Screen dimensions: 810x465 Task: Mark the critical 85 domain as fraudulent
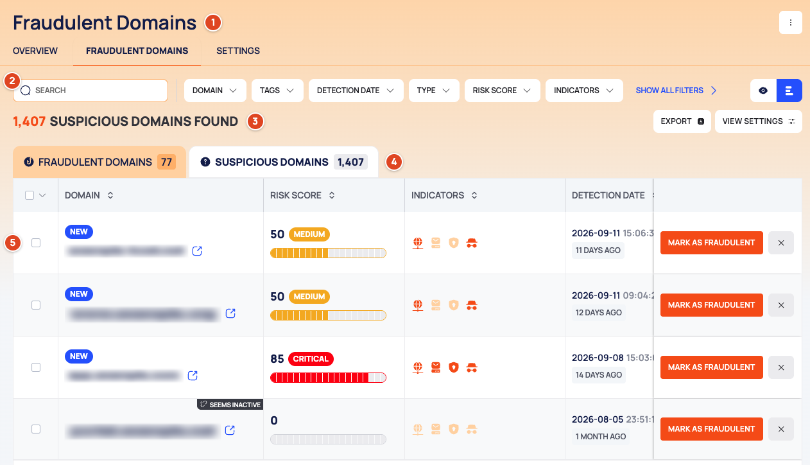(712, 367)
